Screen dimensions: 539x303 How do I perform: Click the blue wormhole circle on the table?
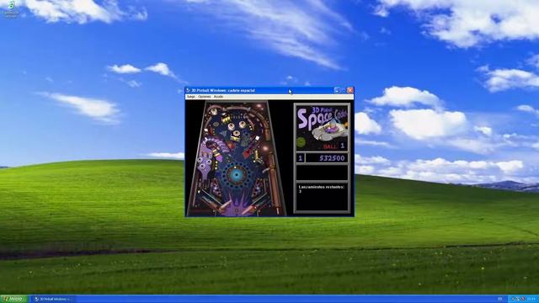pos(237,175)
